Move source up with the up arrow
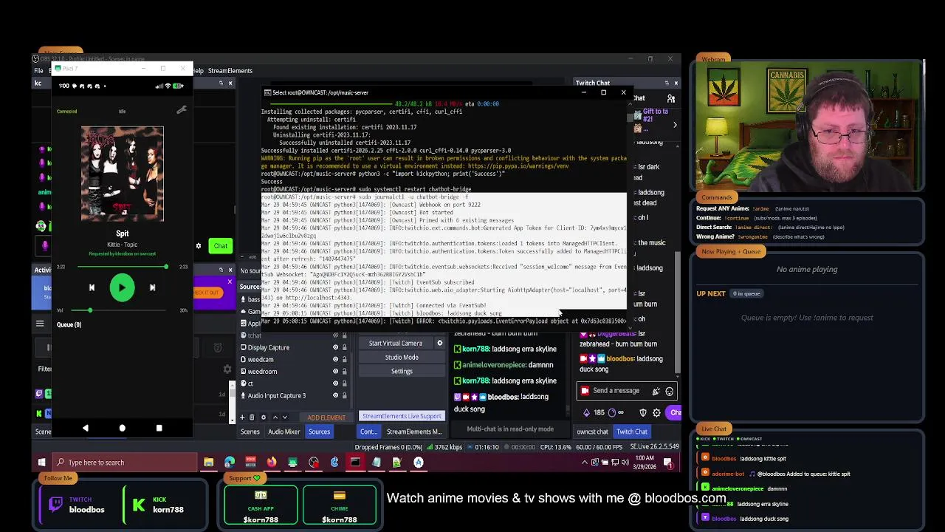945x532 pixels. click(274, 417)
